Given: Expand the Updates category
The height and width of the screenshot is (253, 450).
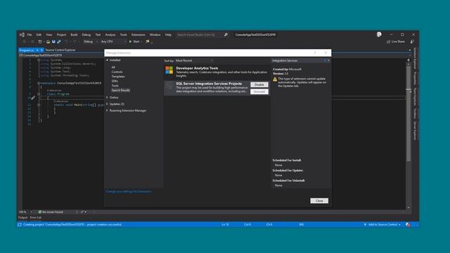Looking at the screenshot, I should pos(108,104).
